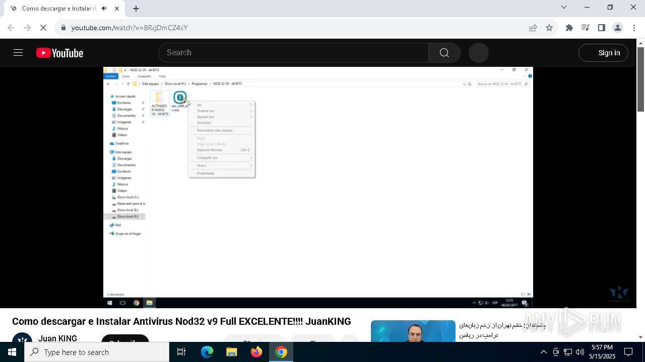The height and width of the screenshot is (362, 645).
Task: Open the Windows Start menu
Action: tap(12, 352)
